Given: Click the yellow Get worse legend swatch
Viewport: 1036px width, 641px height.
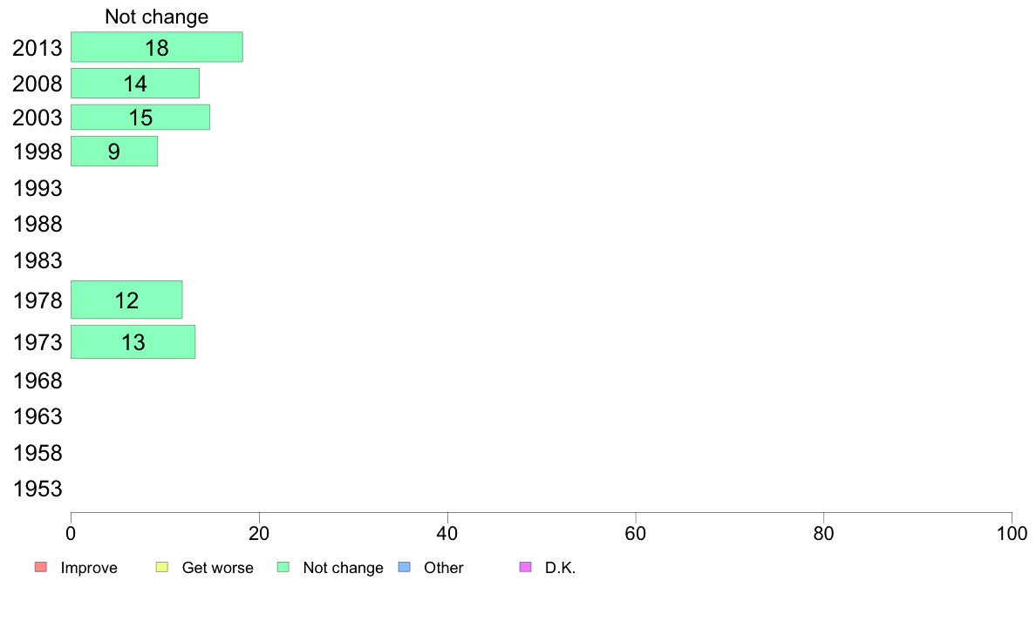Looking at the screenshot, I should coord(162,567).
